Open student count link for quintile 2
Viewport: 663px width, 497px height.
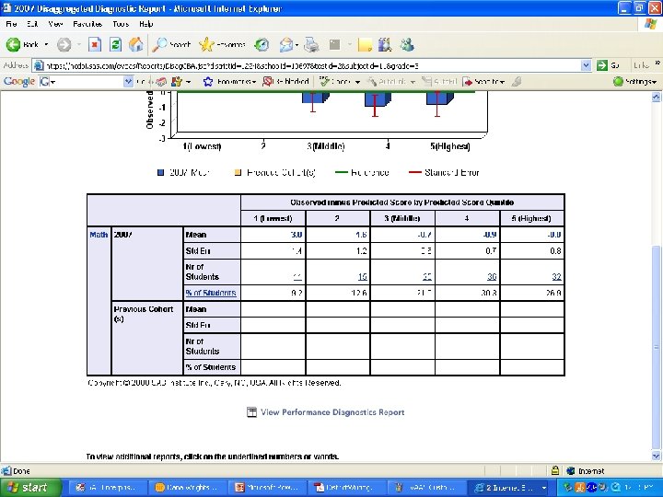363,277
